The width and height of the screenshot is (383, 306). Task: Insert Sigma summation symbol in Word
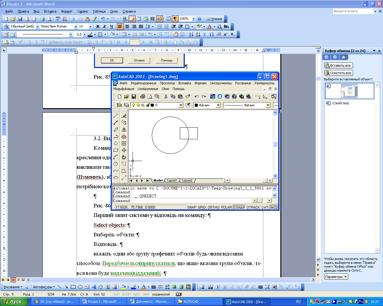205,34
